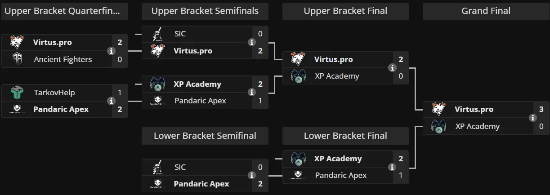
Task: Open match info for Virtus.pro vs Ancient Fighters
Action: click(111, 51)
